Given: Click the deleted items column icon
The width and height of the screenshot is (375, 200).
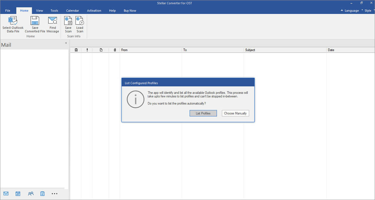Looking at the screenshot, I should click(76, 50).
